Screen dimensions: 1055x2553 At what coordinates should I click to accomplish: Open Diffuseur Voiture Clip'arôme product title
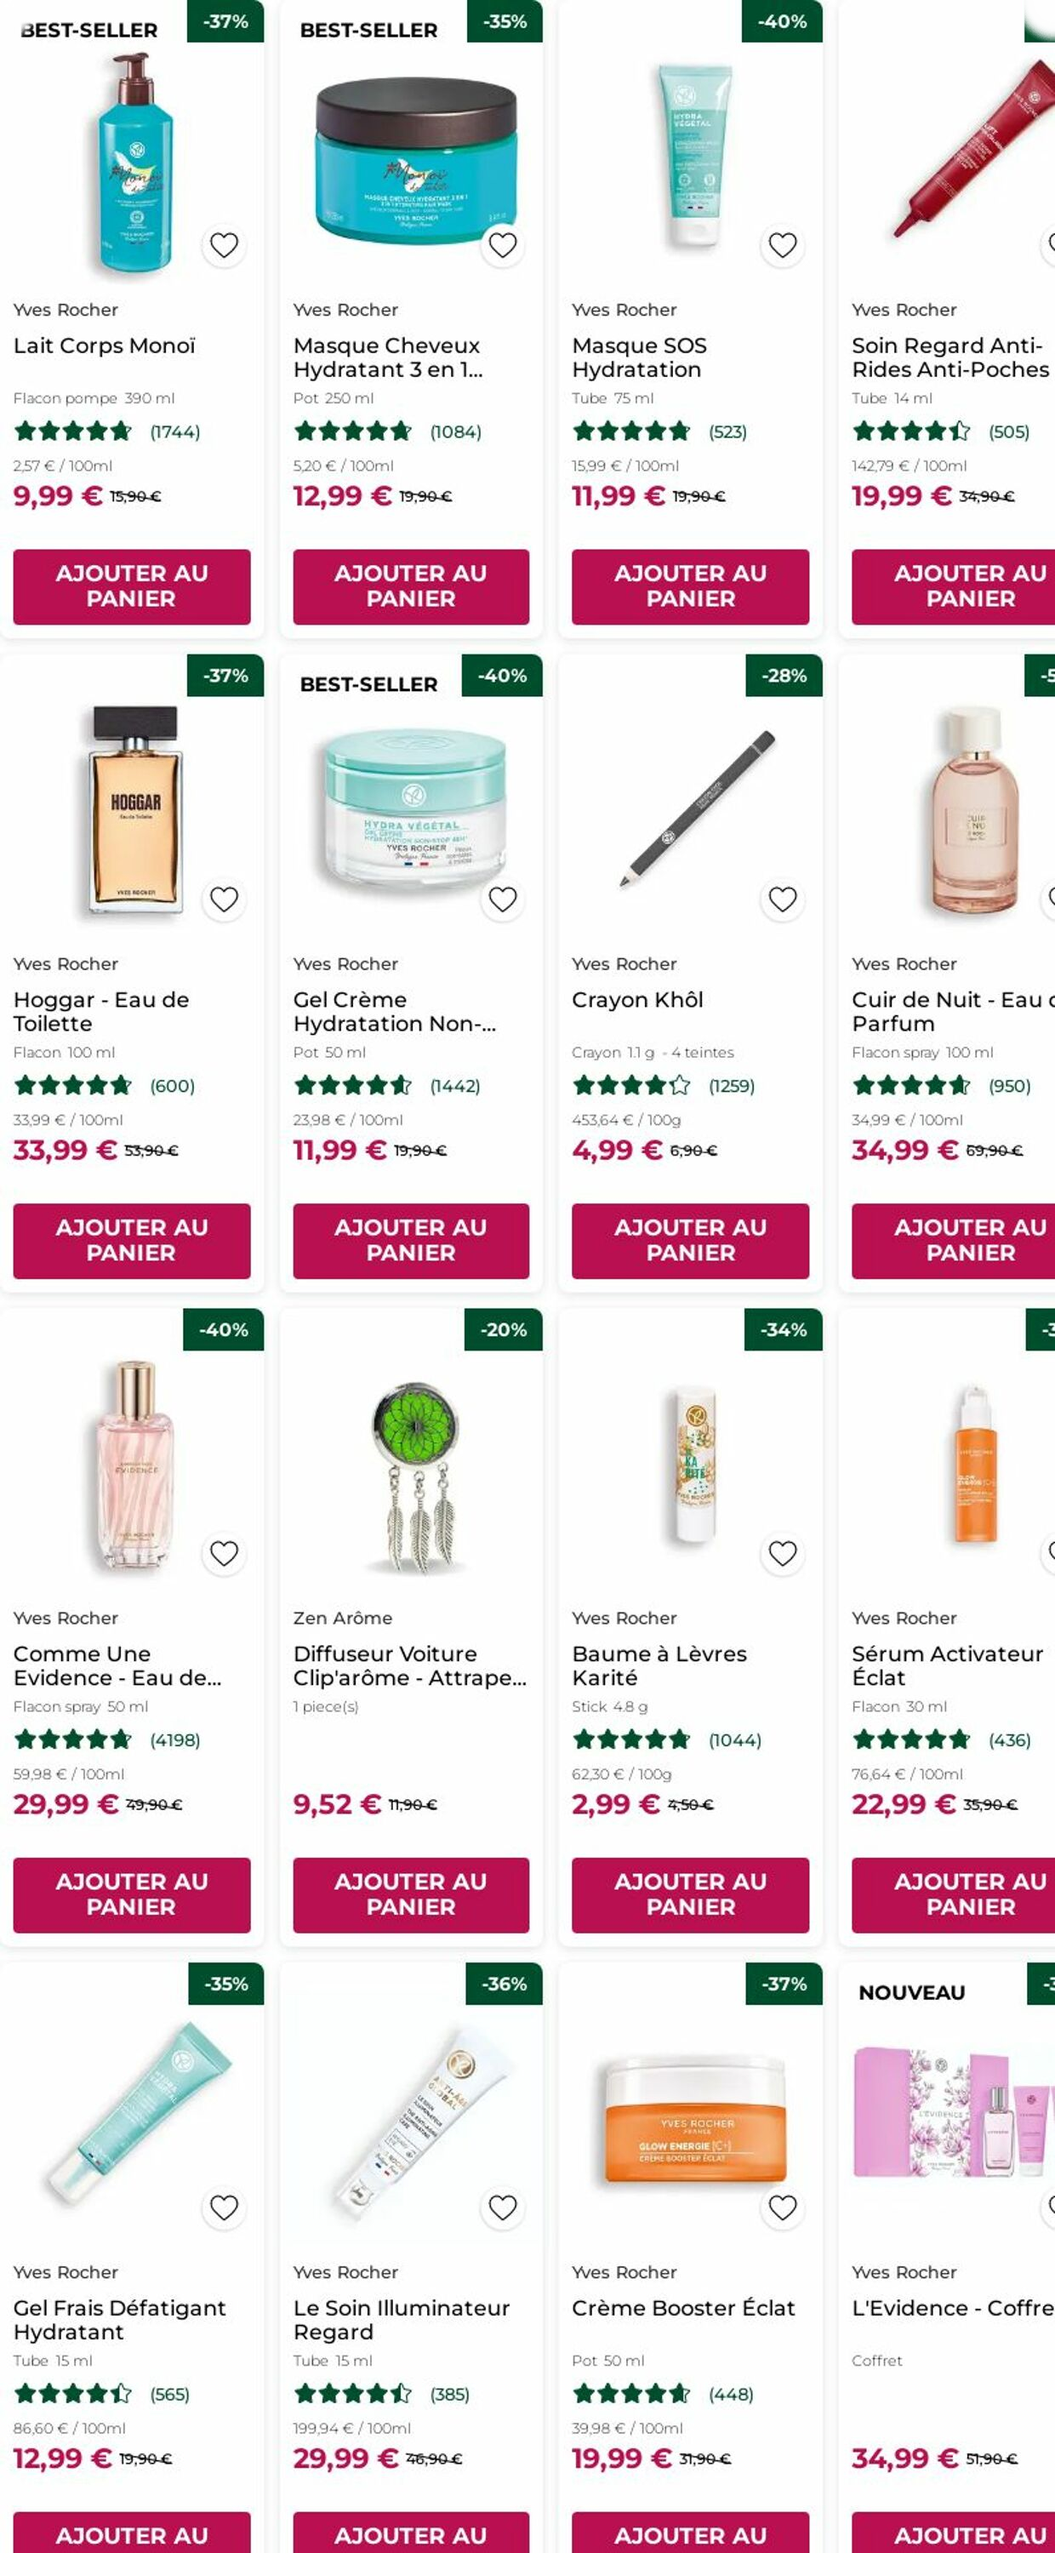409,1665
